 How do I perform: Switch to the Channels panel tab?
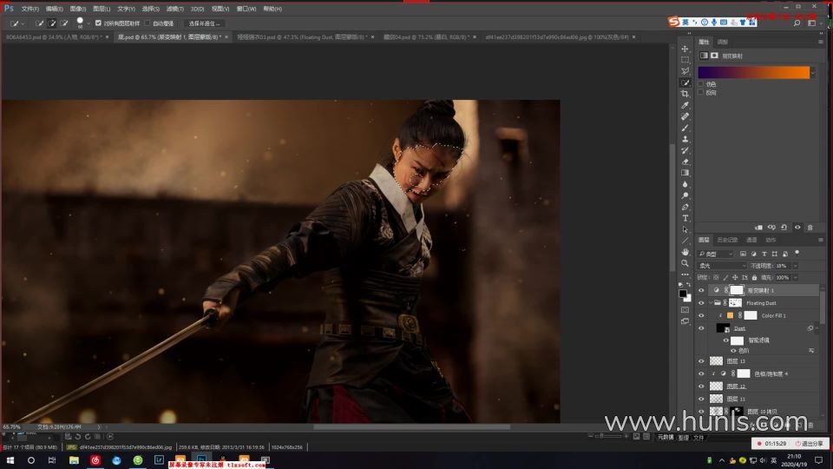[x=751, y=240]
